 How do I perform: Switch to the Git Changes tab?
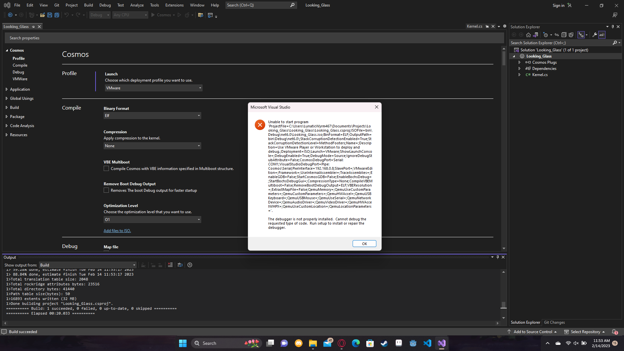coord(554,322)
